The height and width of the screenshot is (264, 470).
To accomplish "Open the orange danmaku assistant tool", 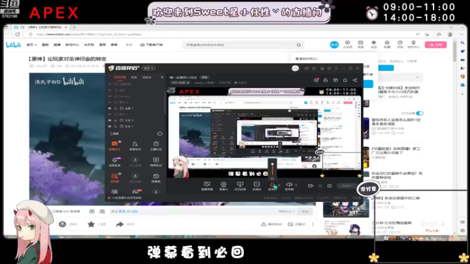I will [115, 145].
